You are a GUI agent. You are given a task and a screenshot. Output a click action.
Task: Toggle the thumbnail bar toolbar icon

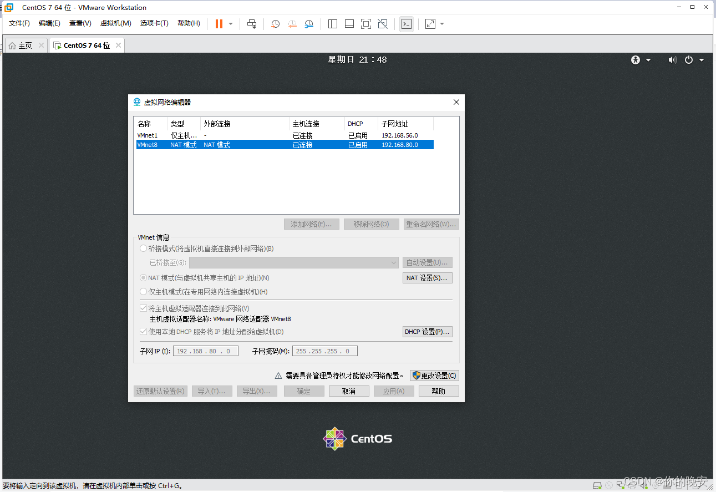pos(349,24)
